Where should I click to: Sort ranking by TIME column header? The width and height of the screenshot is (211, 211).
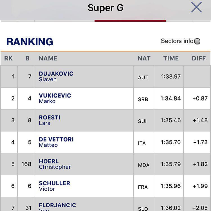(171, 59)
